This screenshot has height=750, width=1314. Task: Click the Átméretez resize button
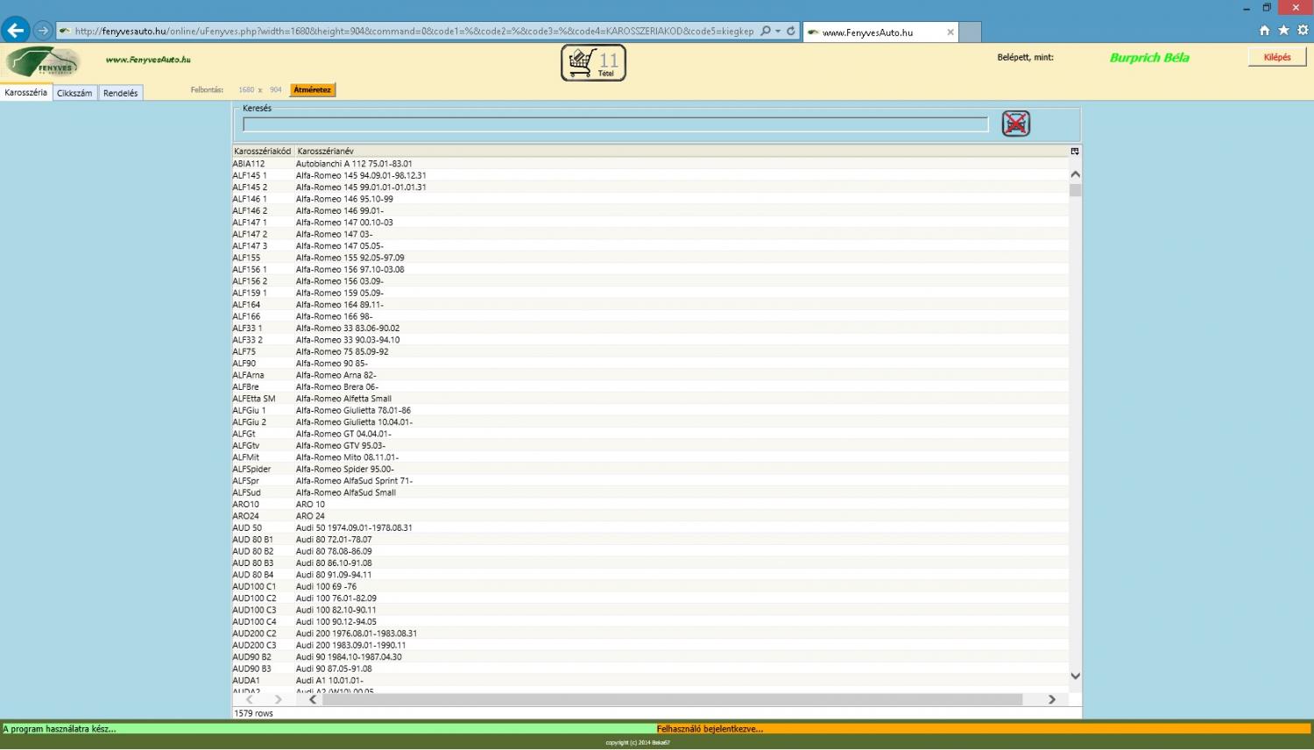(312, 90)
